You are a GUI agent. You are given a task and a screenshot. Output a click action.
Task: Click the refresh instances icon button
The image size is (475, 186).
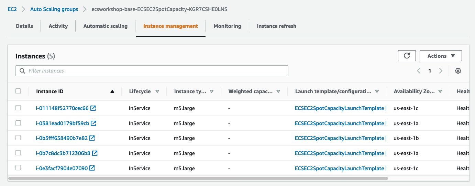(407, 56)
